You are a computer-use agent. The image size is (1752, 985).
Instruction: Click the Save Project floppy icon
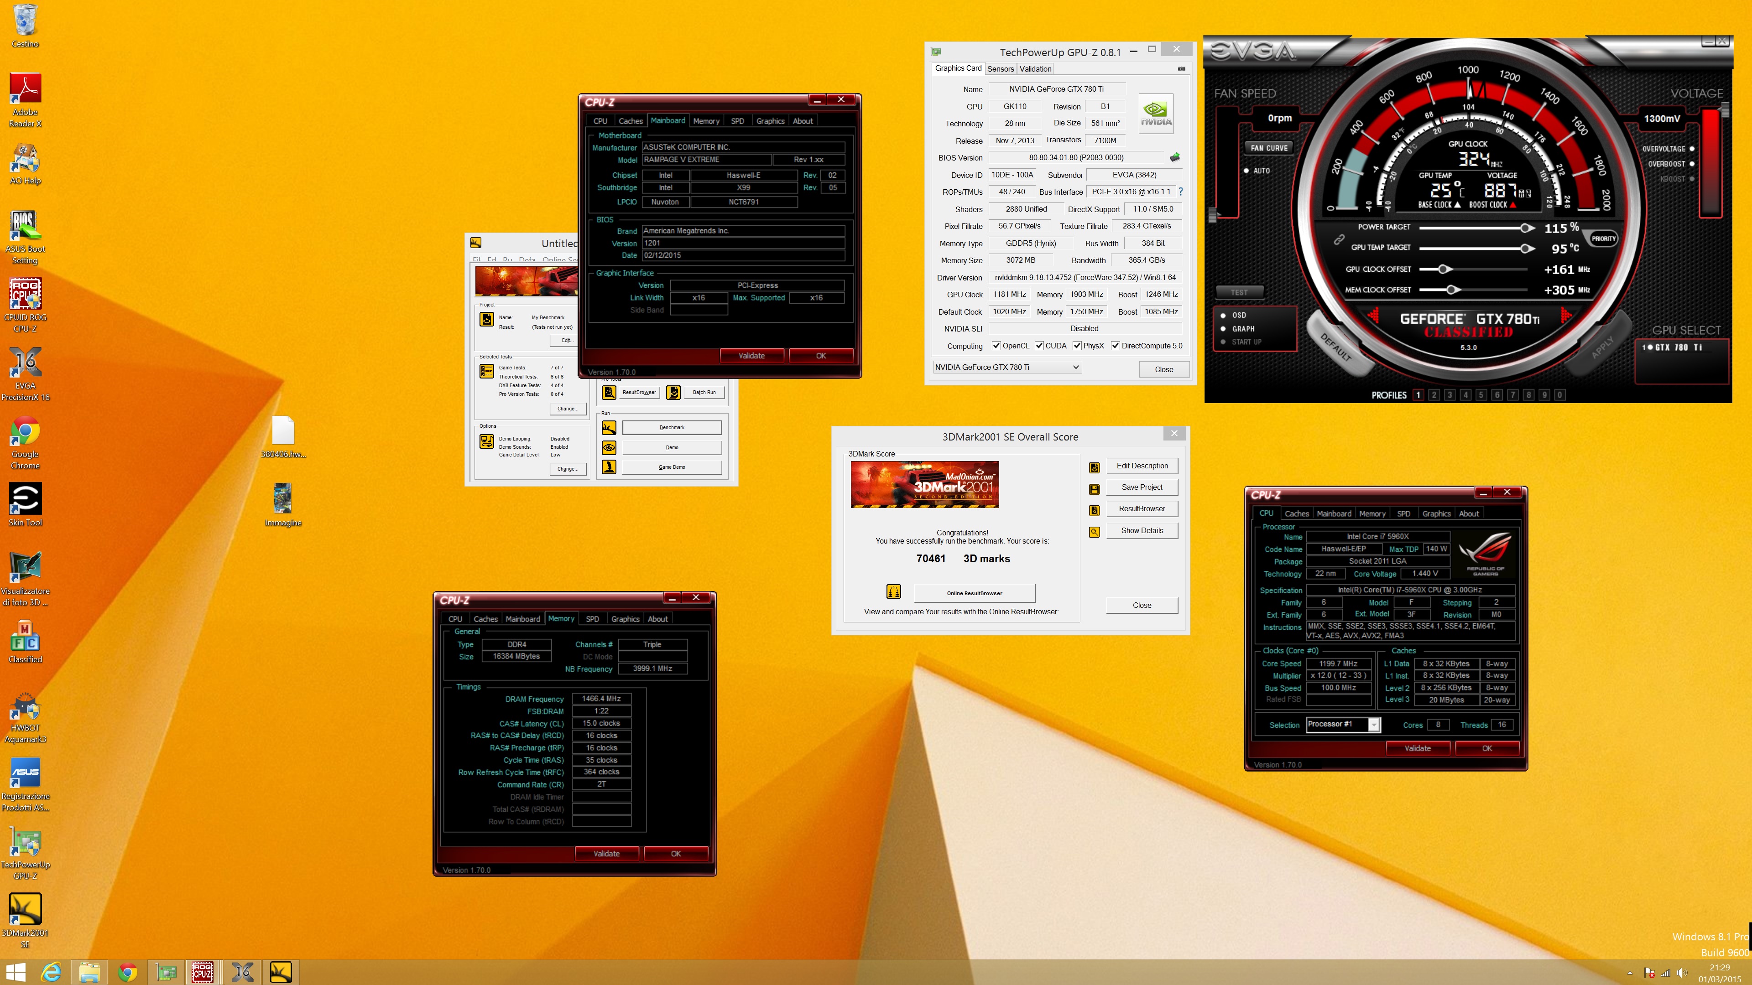1095,489
